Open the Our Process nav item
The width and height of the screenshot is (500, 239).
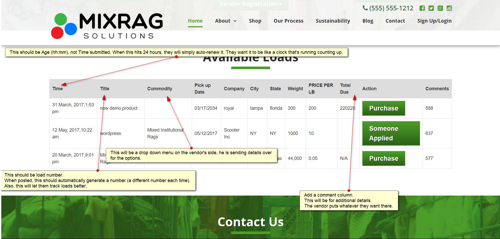(x=289, y=21)
